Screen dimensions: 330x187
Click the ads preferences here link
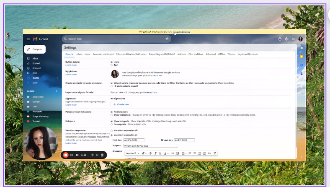tap(155, 92)
